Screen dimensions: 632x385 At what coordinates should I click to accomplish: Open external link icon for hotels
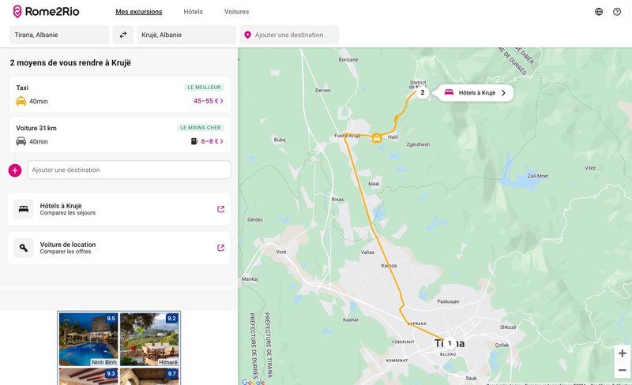[221, 209]
